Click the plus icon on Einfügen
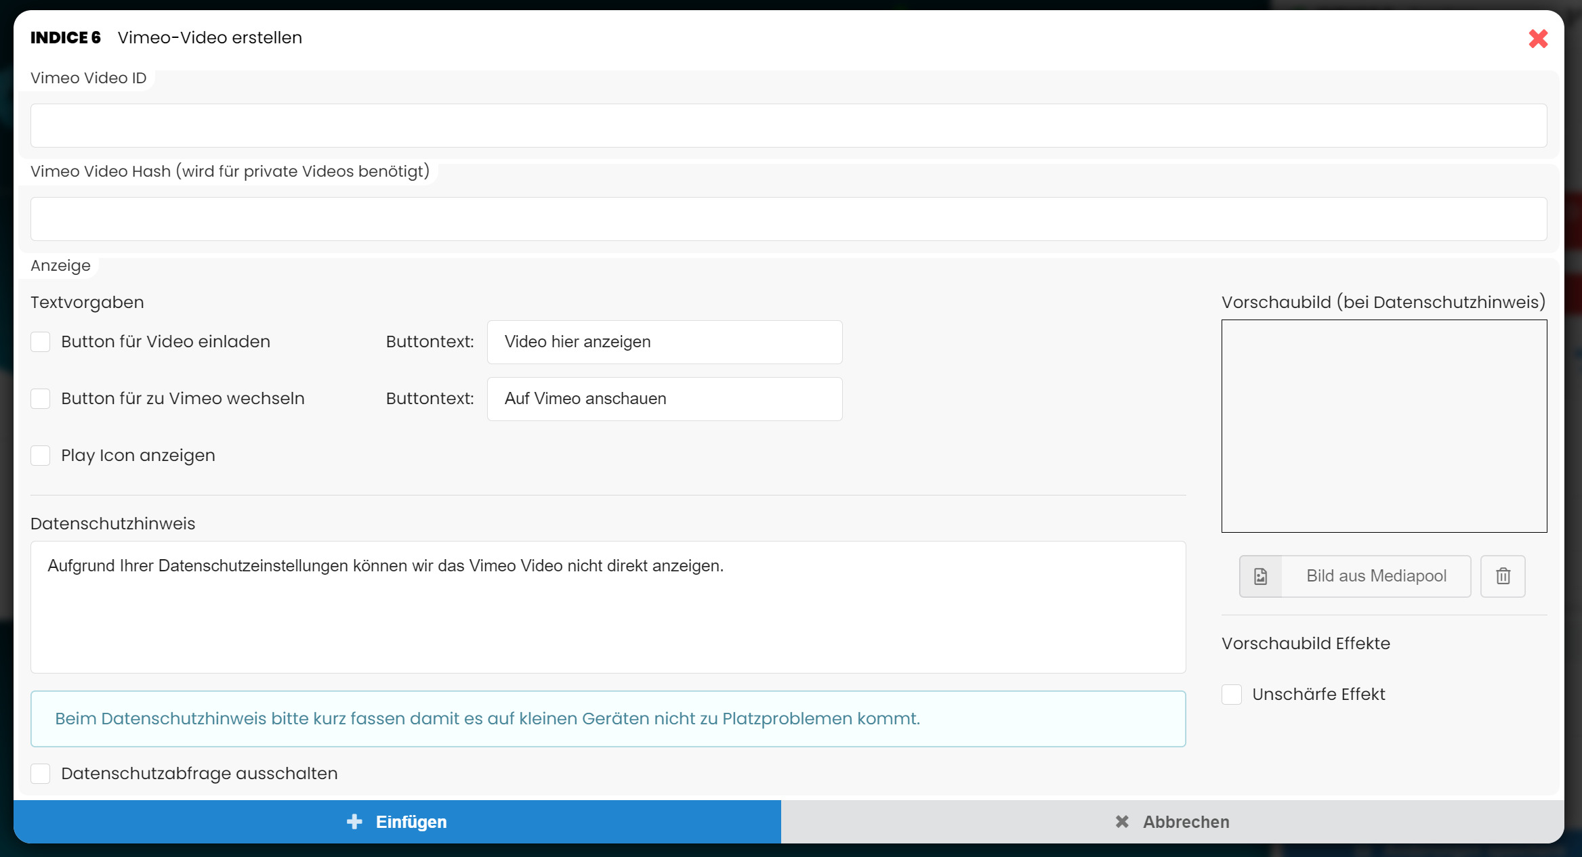This screenshot has height=857, width=1582. pos(354,821)
